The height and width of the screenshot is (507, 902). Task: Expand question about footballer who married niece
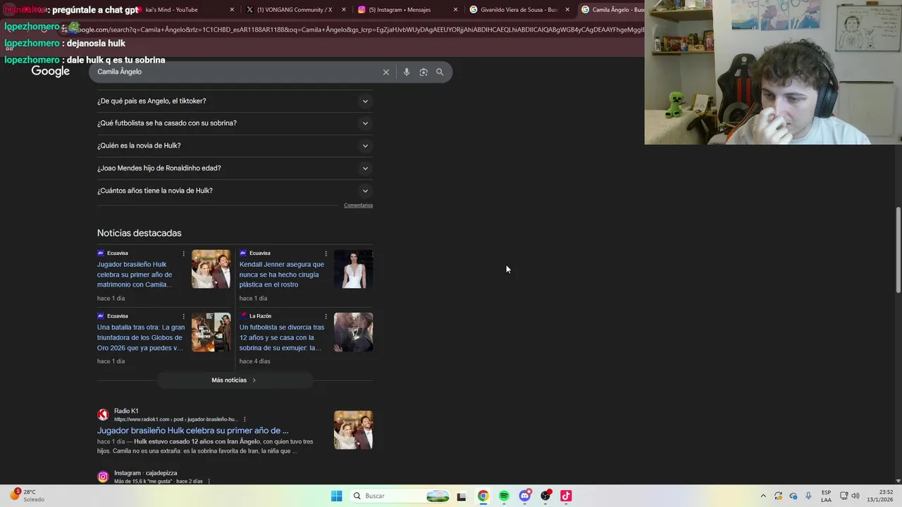point(235,123)
